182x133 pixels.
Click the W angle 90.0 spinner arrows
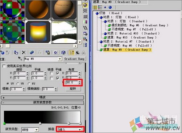[x=79, y=83]
